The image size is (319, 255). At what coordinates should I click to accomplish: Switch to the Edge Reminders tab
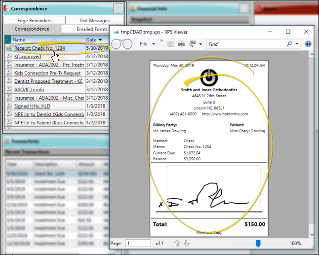(34, 21)
